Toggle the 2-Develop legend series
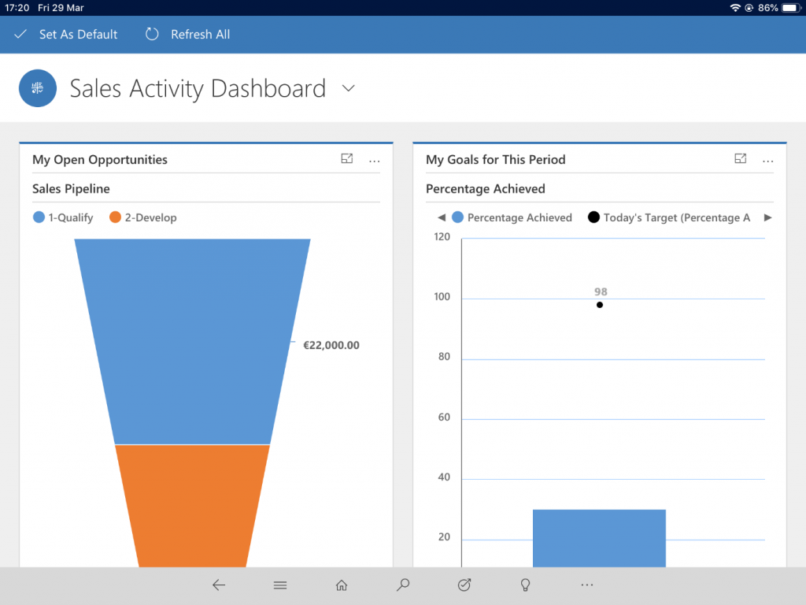This screenshot has height=605, width=806. pyautogui.click(x=142, y=217)
